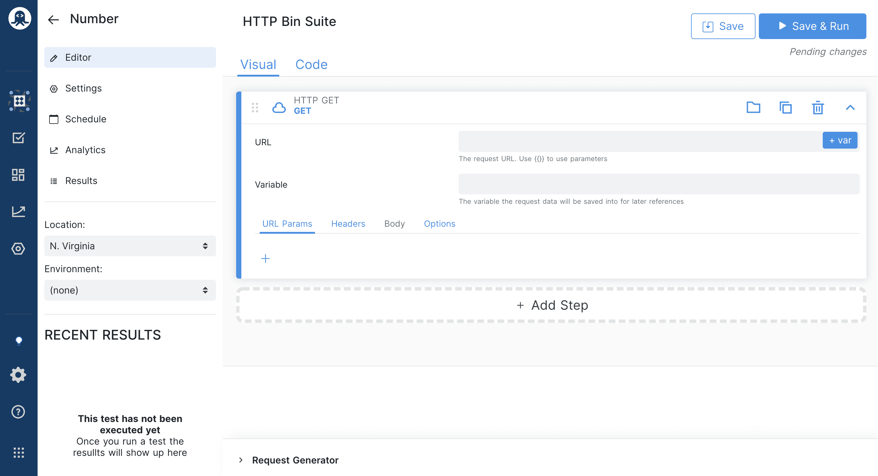Image resolution: width=878 pixels, height=476 pixels.
Task: Switch to the Code tab
Action: point(311,64)
